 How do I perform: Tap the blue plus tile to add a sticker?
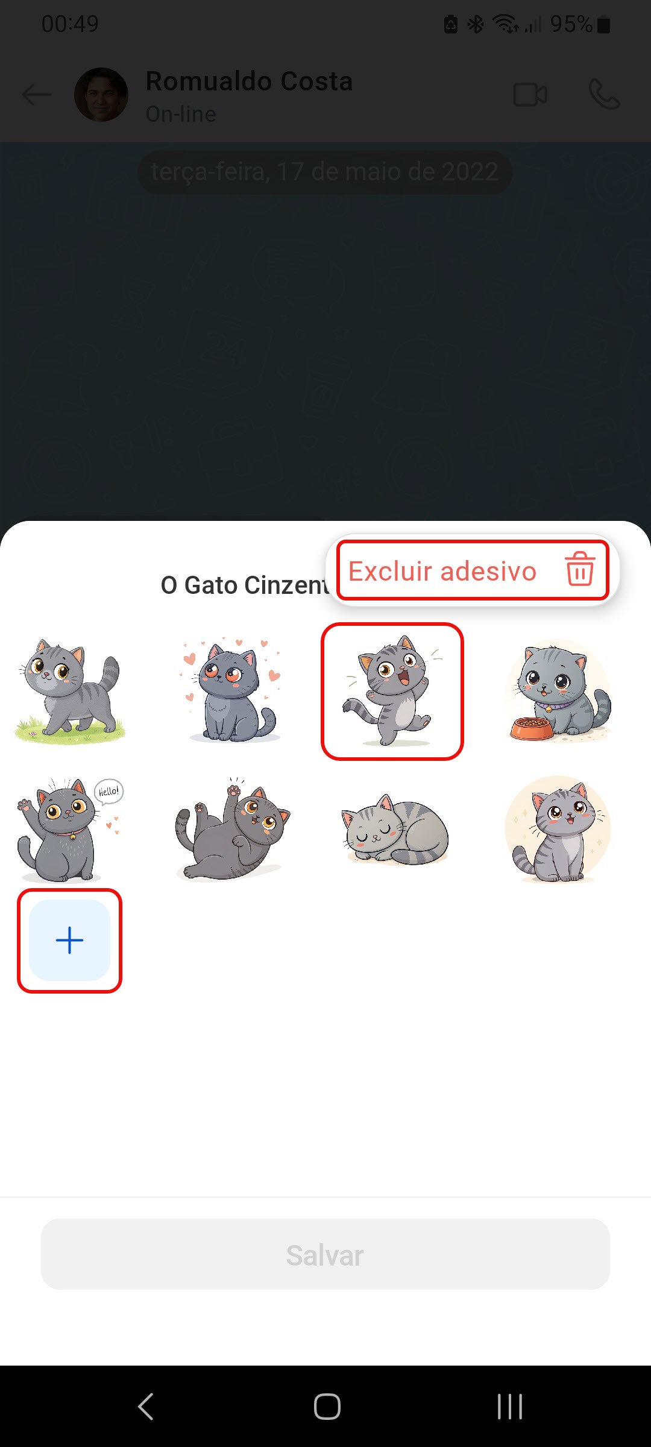point(70,940)
